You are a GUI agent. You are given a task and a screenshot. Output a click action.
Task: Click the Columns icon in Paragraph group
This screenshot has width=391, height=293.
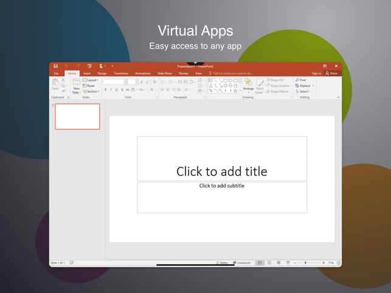pos(187,89)
